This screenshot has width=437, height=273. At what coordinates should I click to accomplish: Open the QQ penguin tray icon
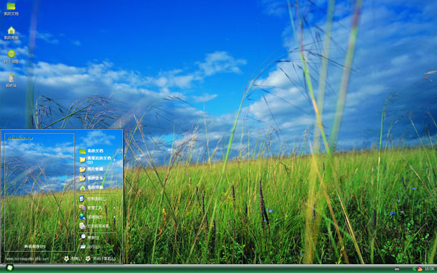pos(420,269)
